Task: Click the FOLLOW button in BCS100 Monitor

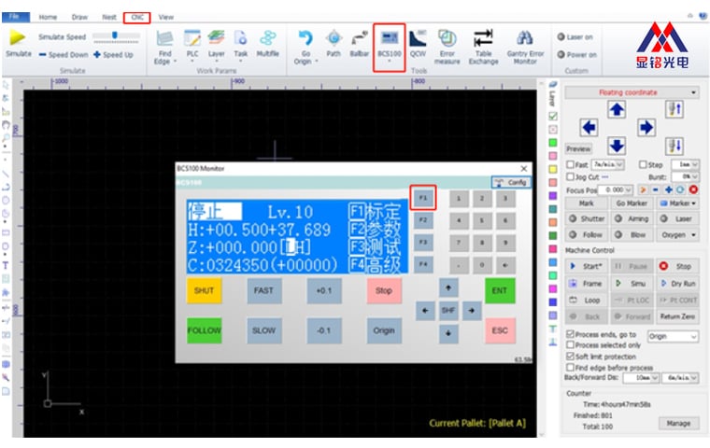Action: [x=205, y=330]
